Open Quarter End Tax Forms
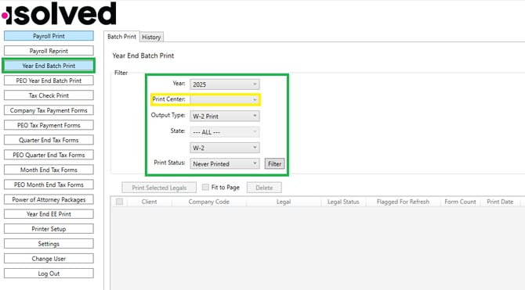The height and width of the screenshot is (290, 525). (49, 140)
